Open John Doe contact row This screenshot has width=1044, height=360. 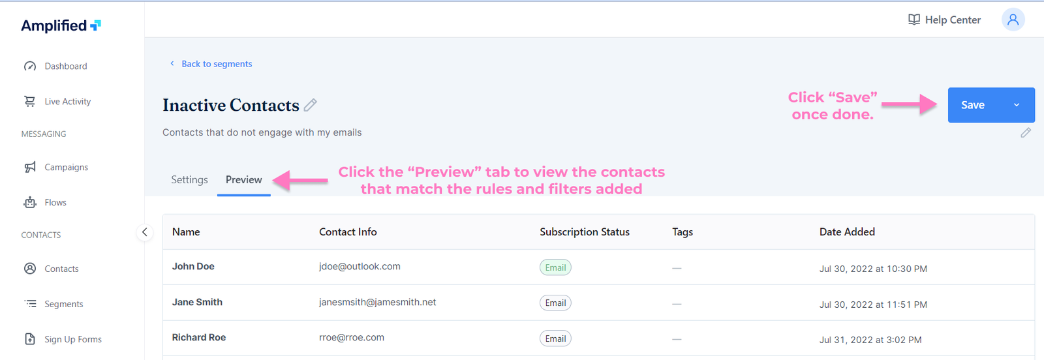(x=193, y=267)
